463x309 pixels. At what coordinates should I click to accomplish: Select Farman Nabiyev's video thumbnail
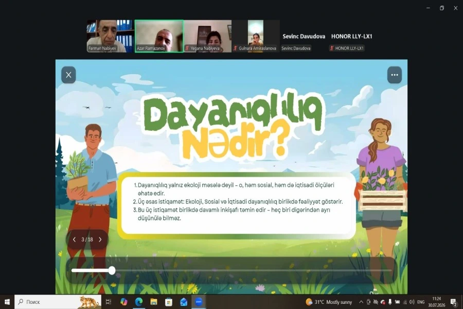coord(111,36)
